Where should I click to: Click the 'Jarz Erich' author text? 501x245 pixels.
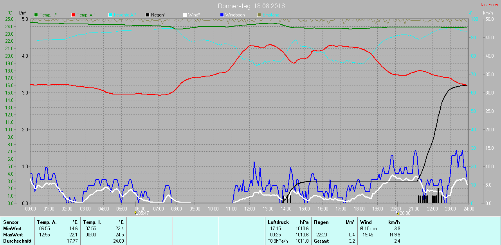pyautogui.click(x=489, y=5)
